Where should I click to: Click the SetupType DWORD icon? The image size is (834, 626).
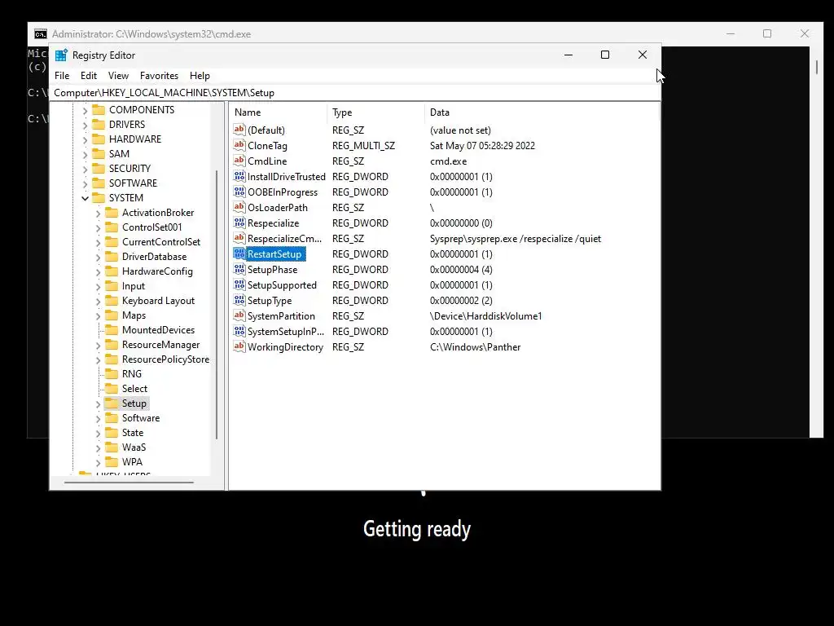pos(239,300)
